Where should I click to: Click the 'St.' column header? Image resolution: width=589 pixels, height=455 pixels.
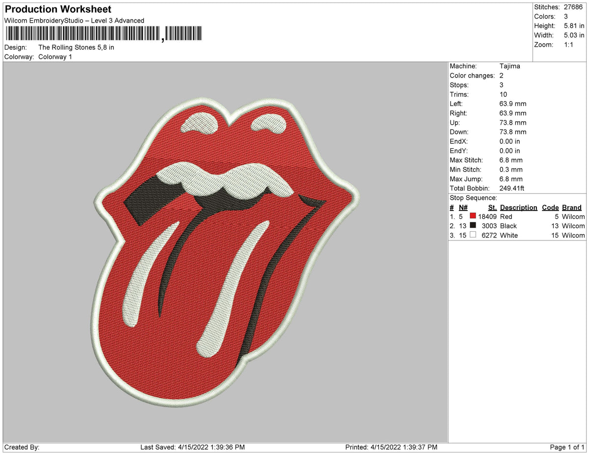pos(492,208)
